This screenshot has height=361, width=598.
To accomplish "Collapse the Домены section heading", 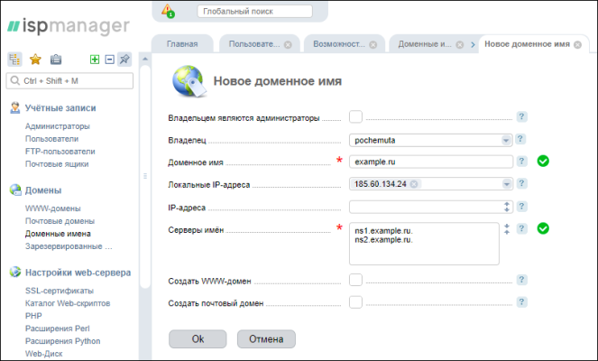I will pos(43,190).
